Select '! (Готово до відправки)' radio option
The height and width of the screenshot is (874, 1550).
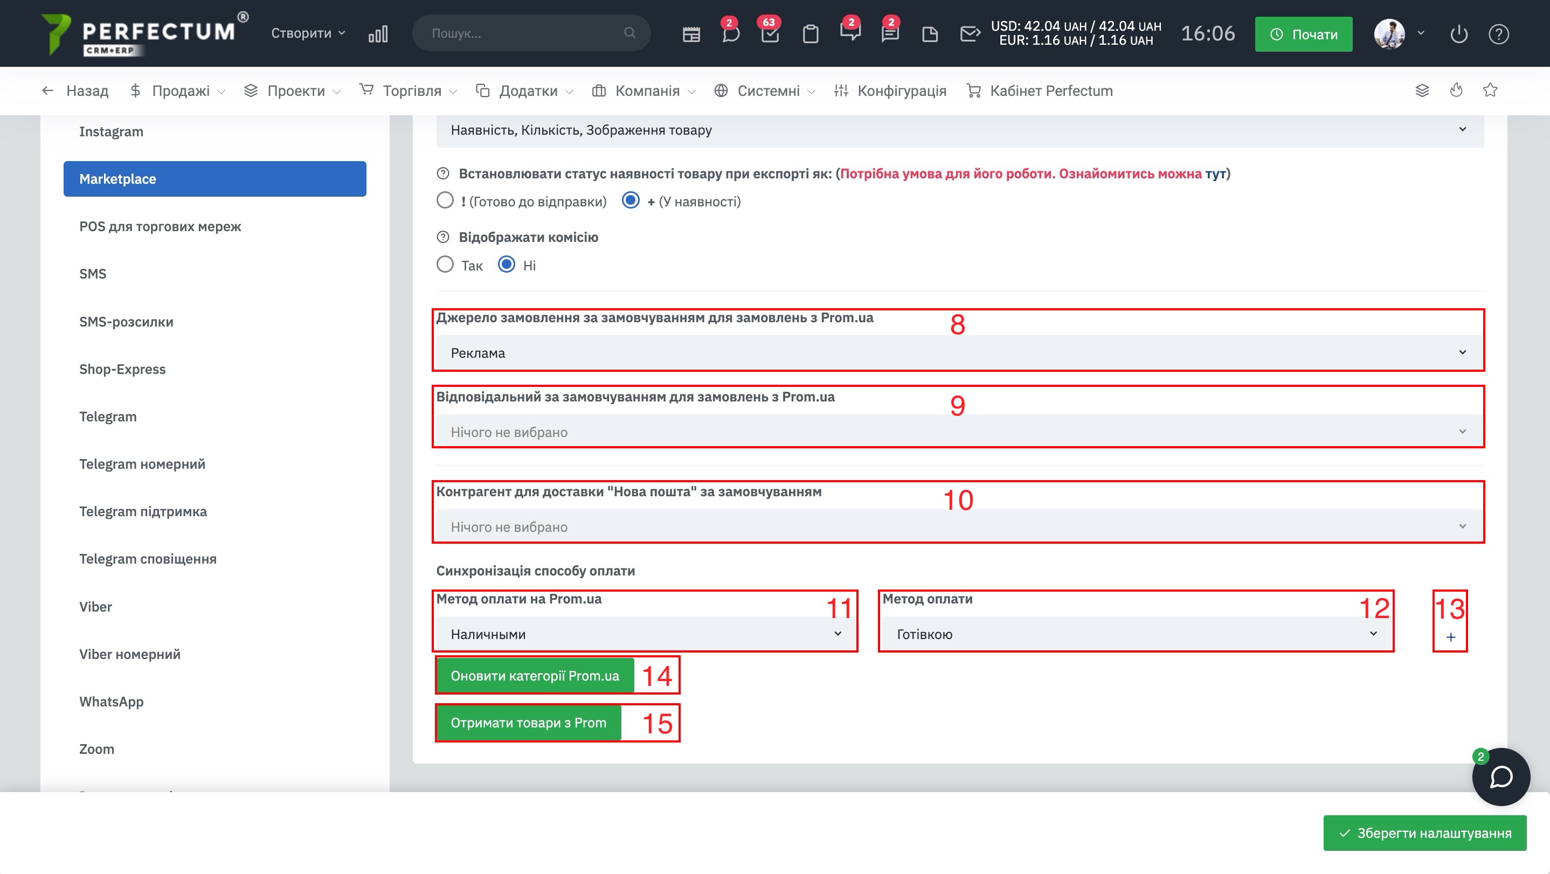click(445, 200)
